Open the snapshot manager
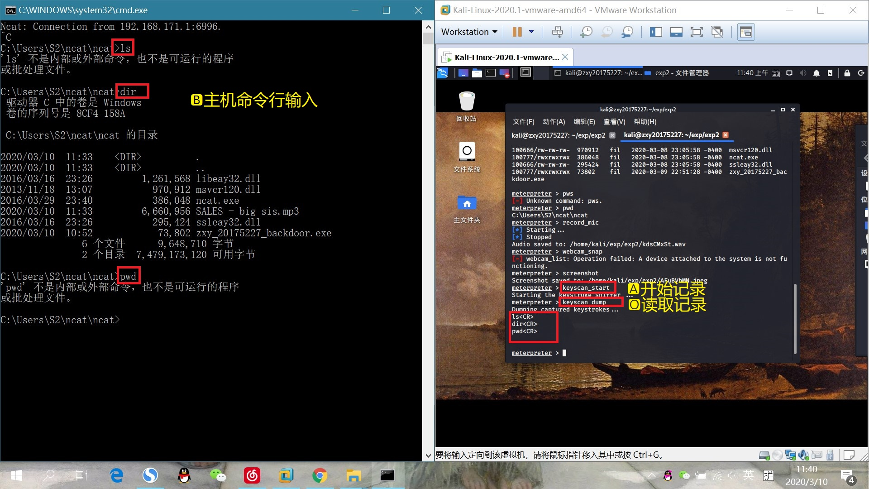 click(627, 32)
